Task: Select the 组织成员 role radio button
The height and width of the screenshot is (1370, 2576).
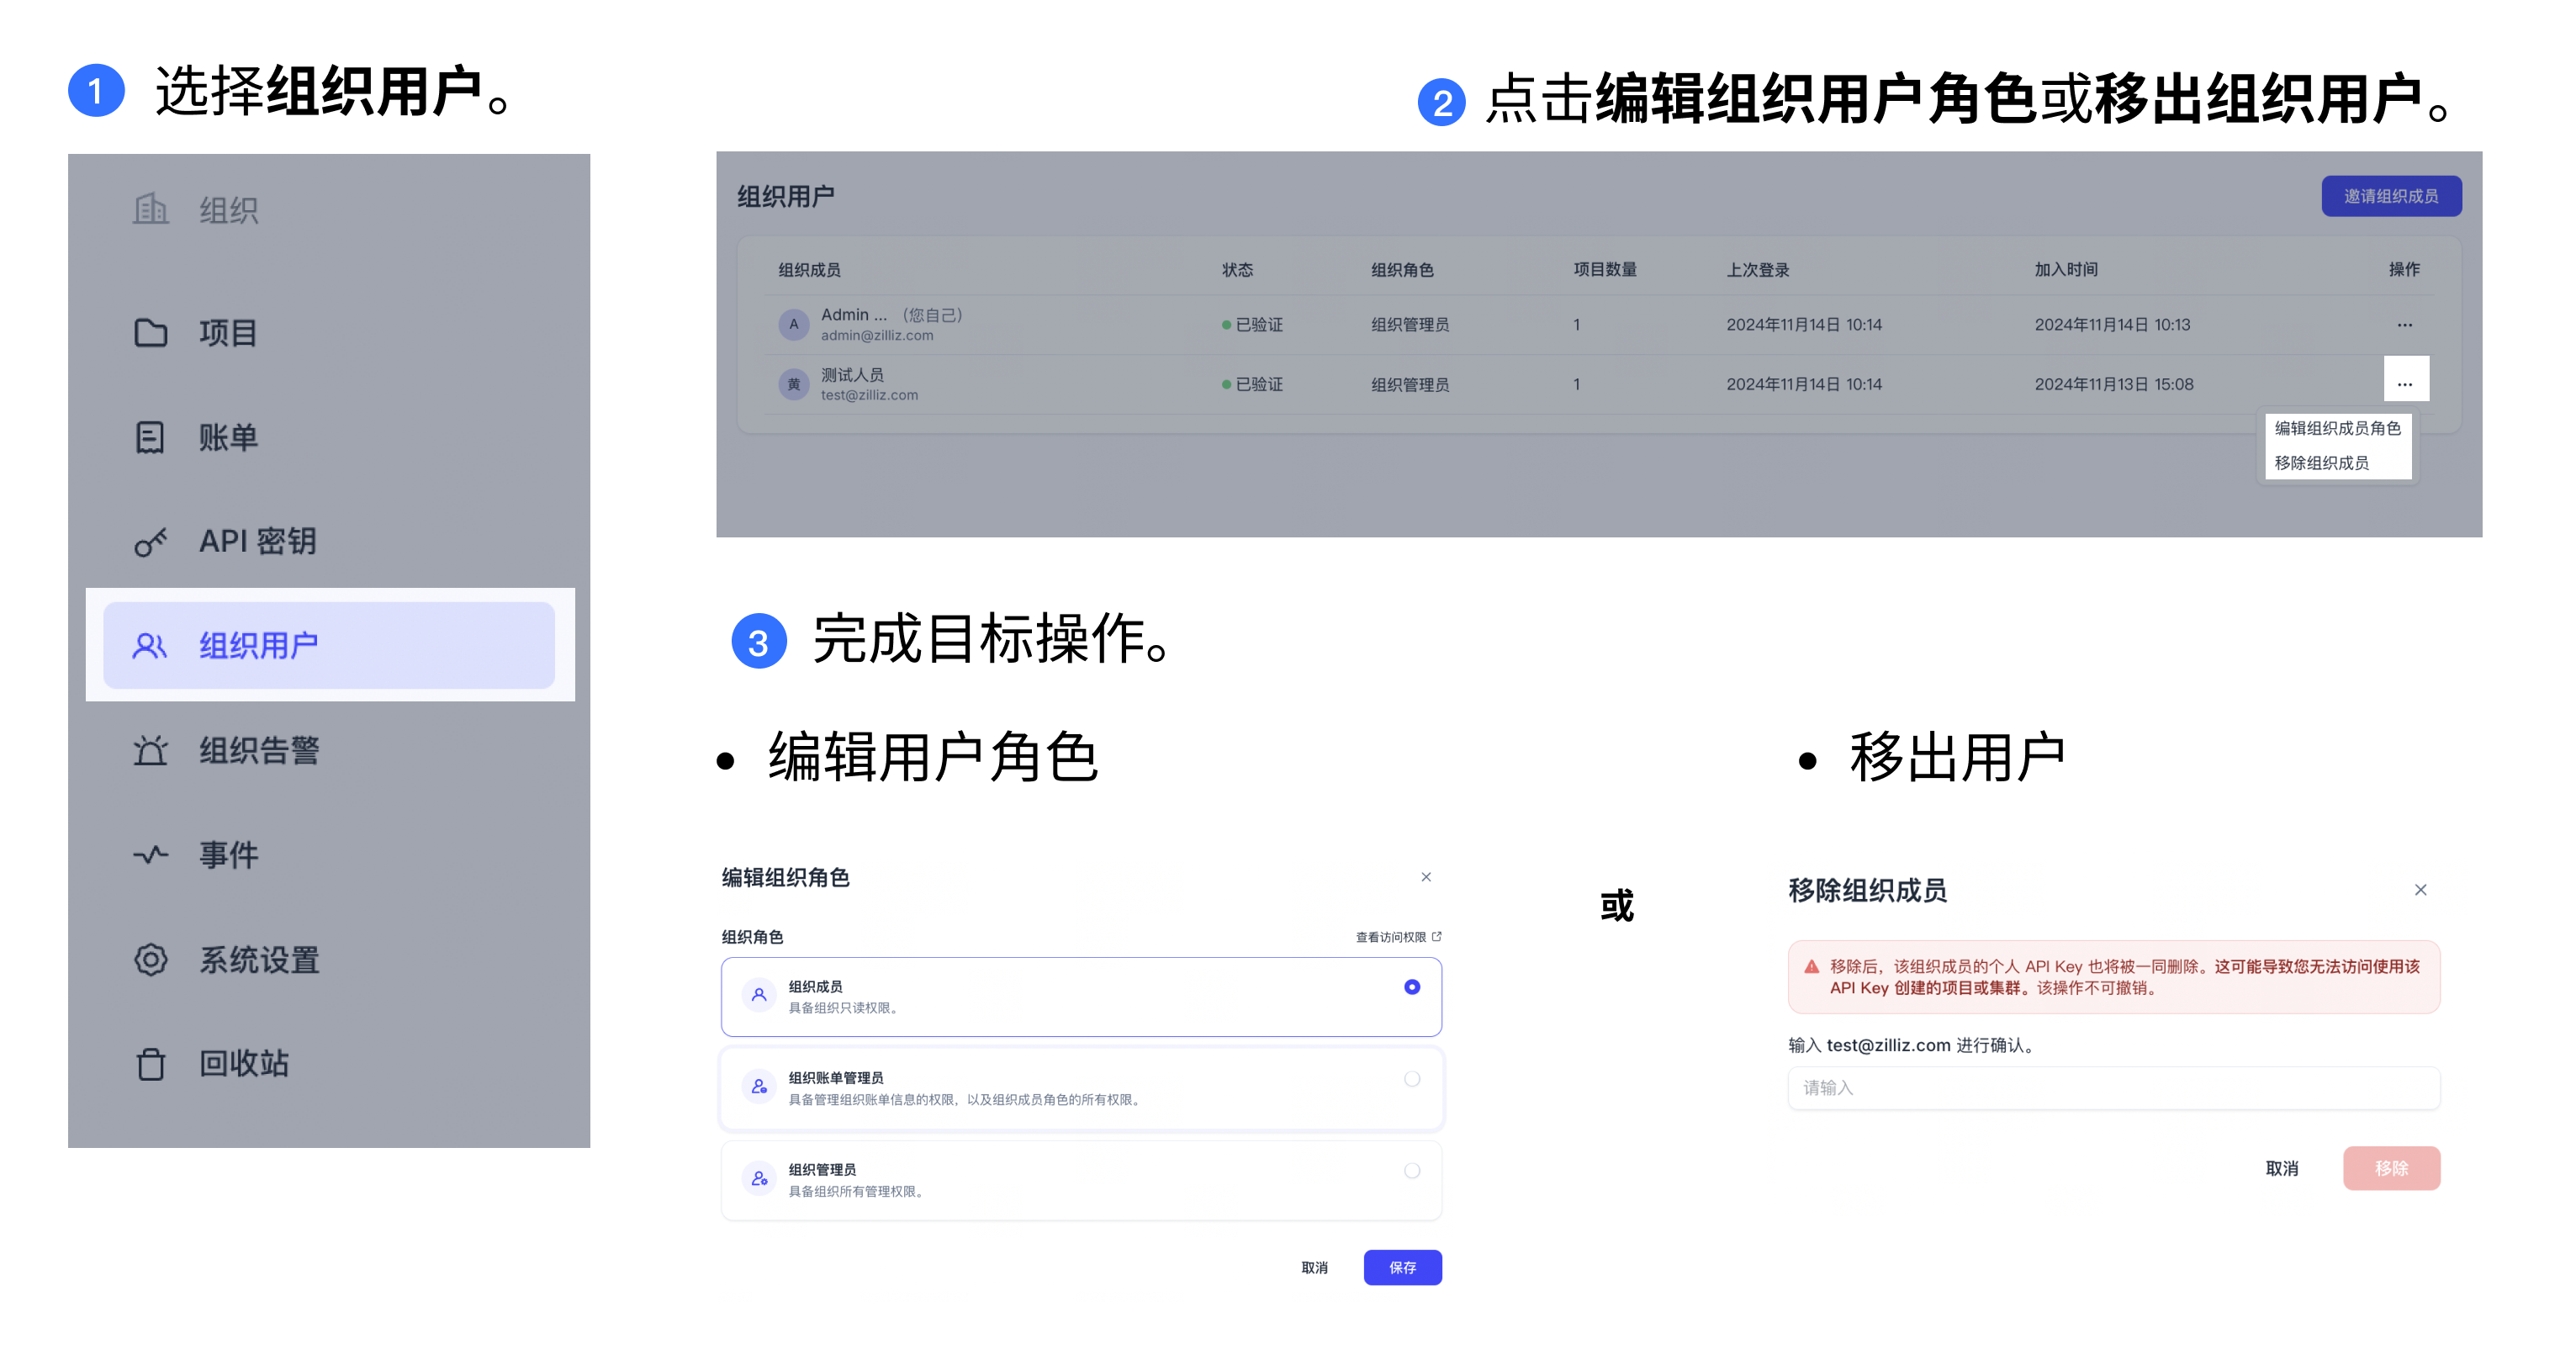Action: tap(1411, 986)
